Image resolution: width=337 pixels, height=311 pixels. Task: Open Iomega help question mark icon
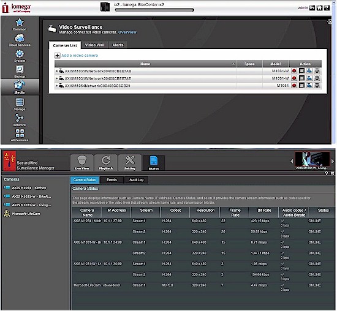pyautogui.click(x=327, y=8)
